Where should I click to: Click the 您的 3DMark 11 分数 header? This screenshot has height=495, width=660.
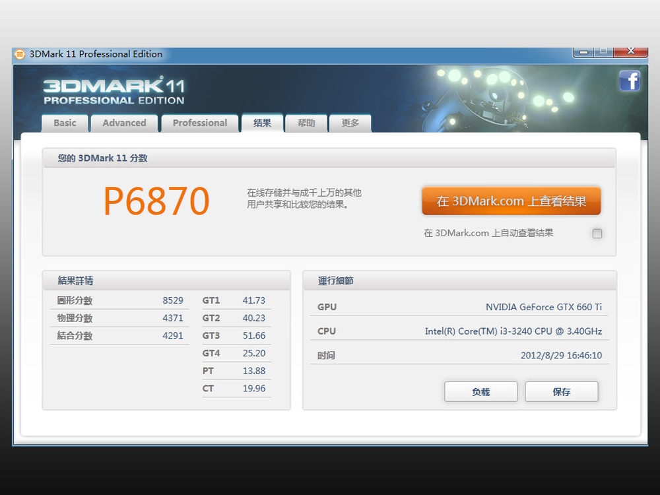329,158
